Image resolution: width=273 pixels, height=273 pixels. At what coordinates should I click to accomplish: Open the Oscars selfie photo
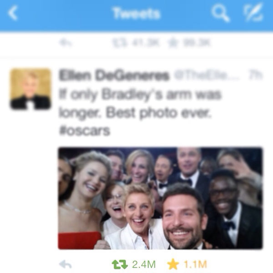pos(160,198)
